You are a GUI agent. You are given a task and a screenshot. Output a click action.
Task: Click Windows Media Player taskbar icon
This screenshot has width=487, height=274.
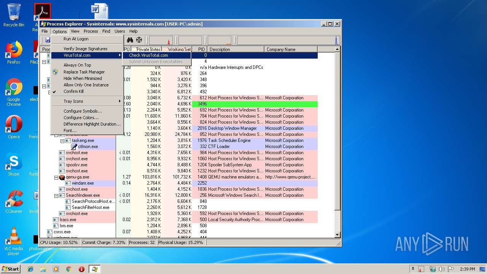56,269
